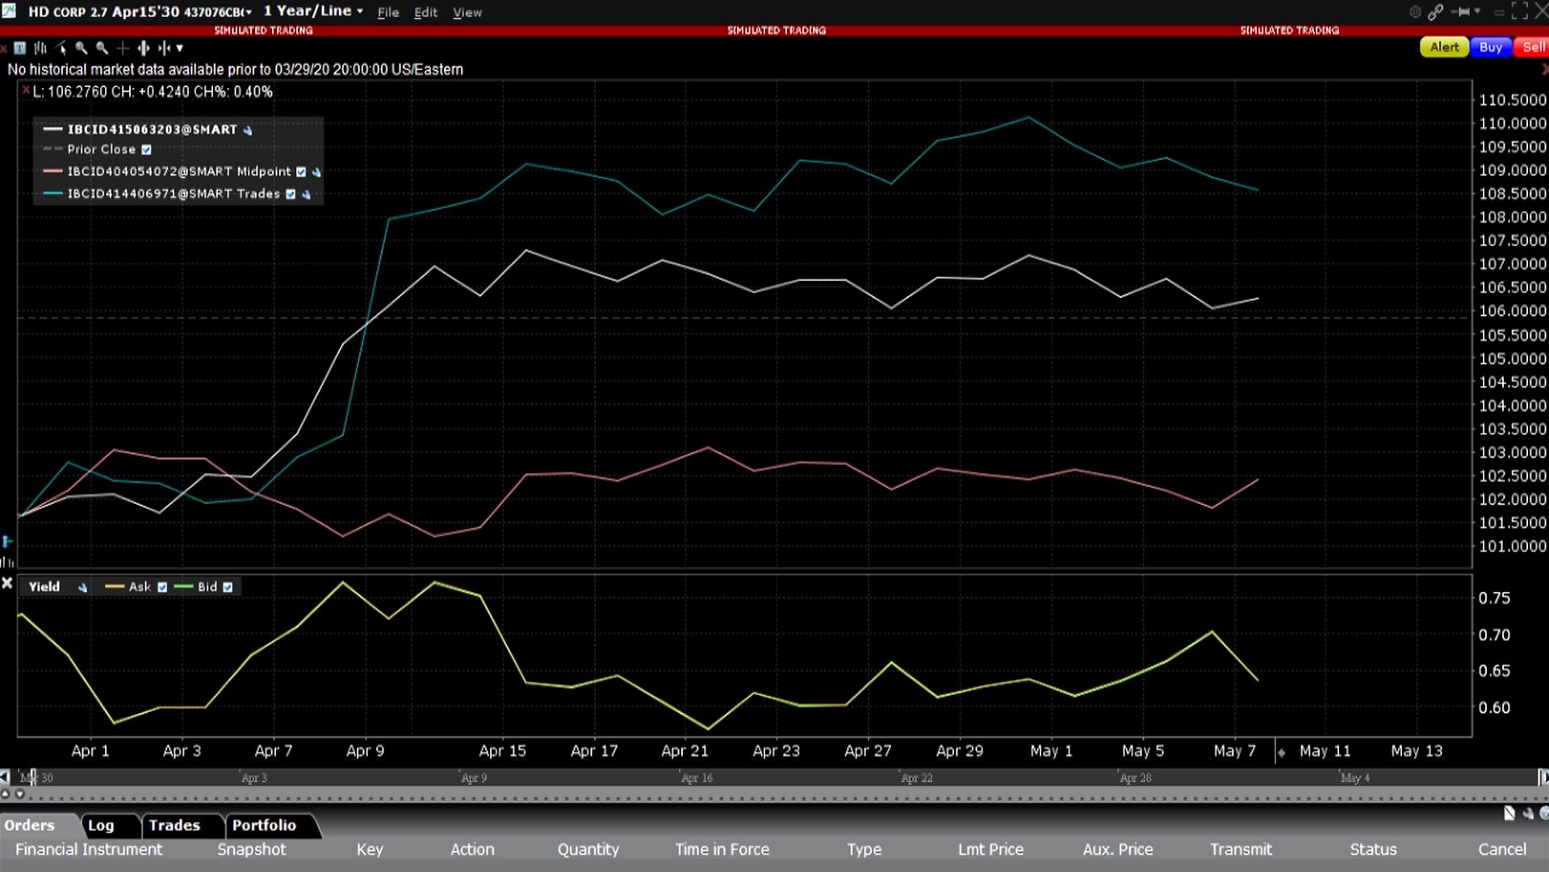This screenshot has height=872, width=1549.
Task: Enable the crosshair cursor tool
Action: point(123,48)
